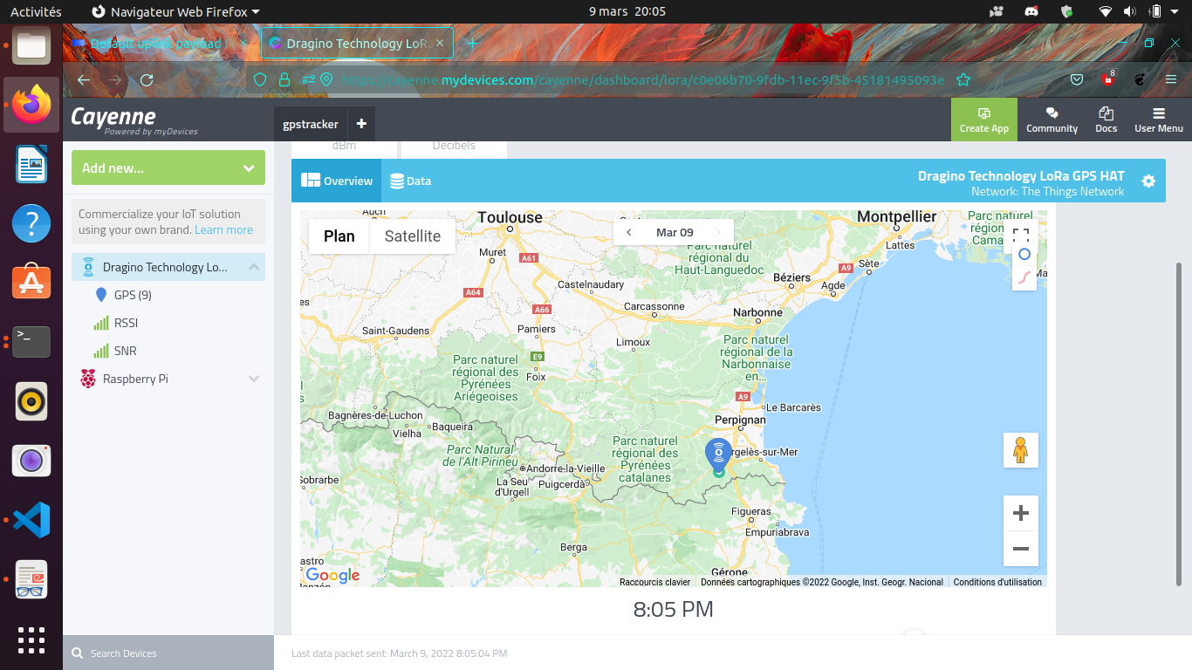Select route line map mode

click(1024, 277)
